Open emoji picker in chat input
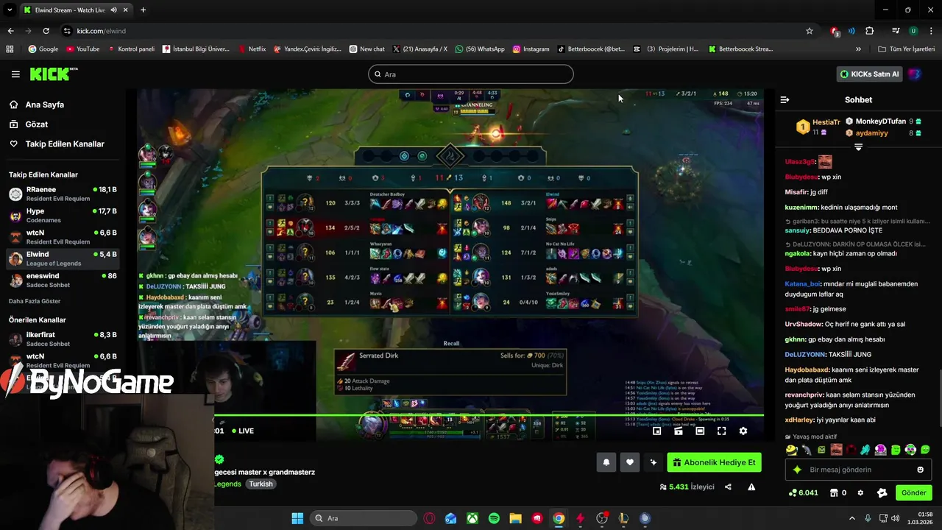Image resolution: width=942 pixels, height=530 pixels. point(920,470)
